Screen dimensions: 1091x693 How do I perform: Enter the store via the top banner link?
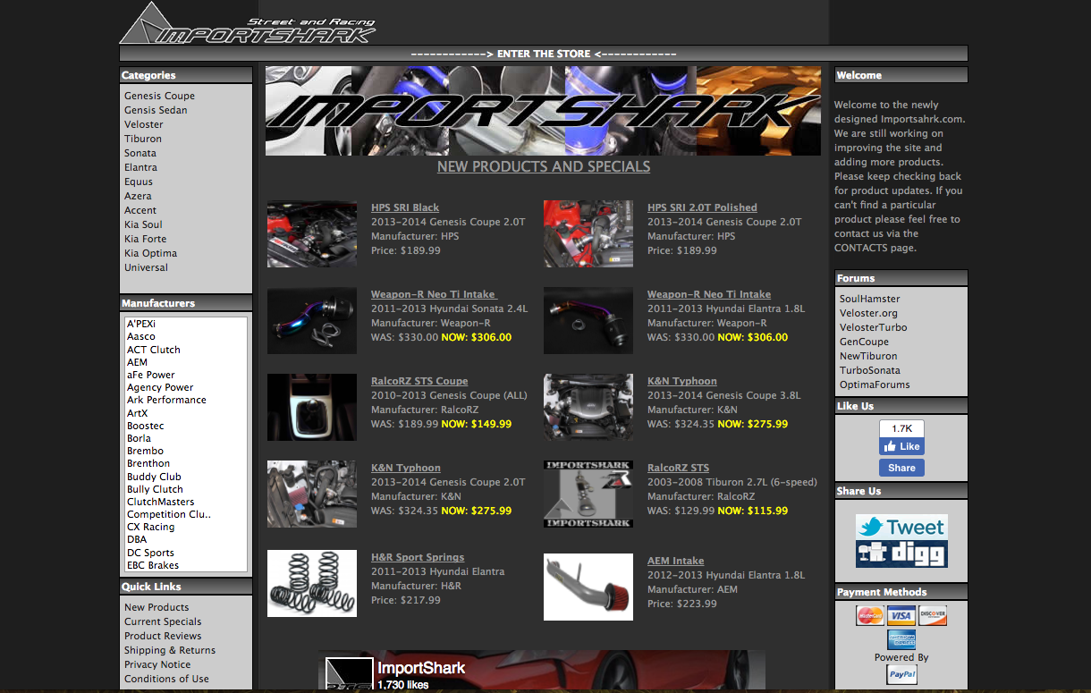[x=544, y=54]
